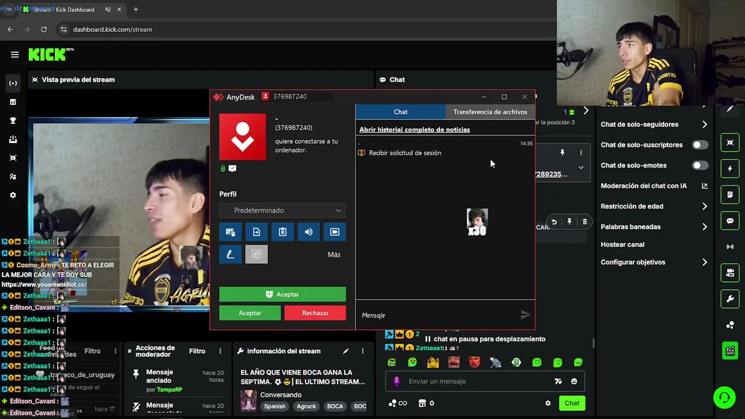The height and width of the screenshot is (419, 745).
Task: Toggle clipboard access permission in AnyDesk
Action: coord(282,232)
